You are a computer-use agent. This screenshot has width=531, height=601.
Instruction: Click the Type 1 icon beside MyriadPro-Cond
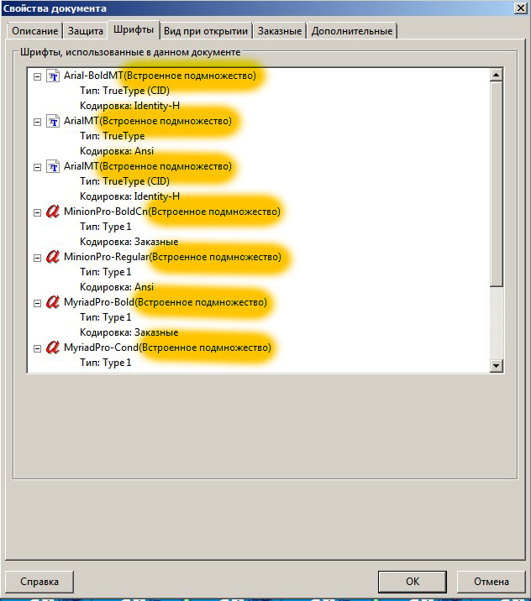[53, 348]
